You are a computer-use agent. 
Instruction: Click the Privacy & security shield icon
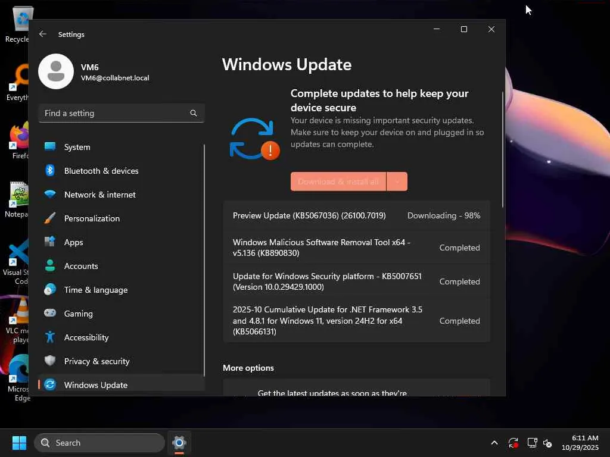[50, 361]
